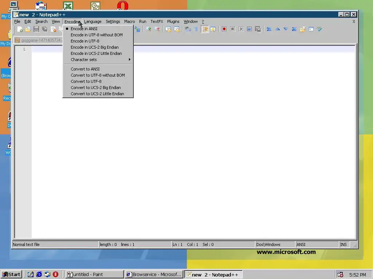Image resolution: width=373 pixels, height=279 pixels.
Task: Click the blue down-triangle toolbar icon
Action: pyautogui.click(x=286, y=29)
